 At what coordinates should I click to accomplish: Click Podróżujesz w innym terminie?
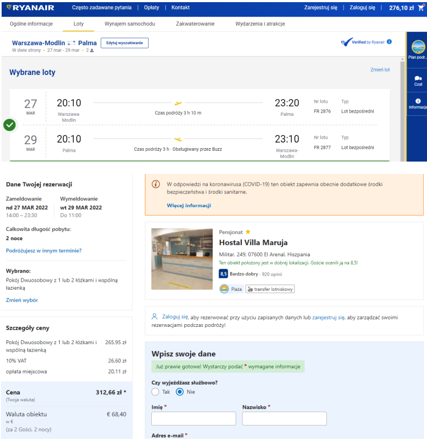click(x=44, y=250)
